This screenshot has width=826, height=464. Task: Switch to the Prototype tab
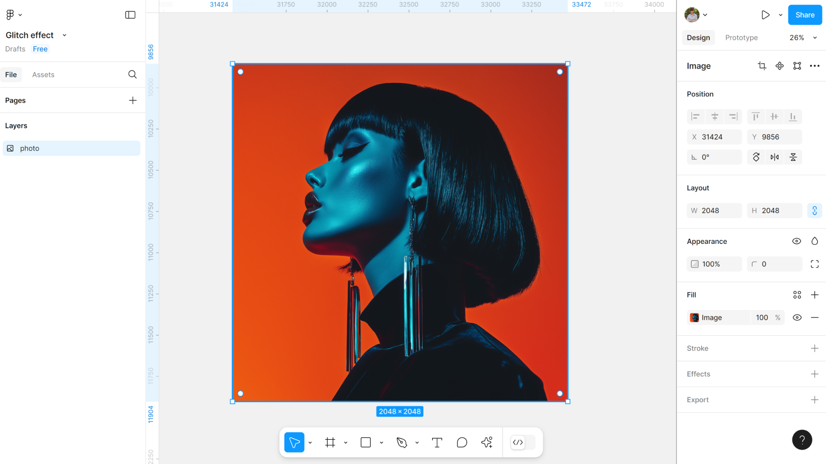pos(741,38)
